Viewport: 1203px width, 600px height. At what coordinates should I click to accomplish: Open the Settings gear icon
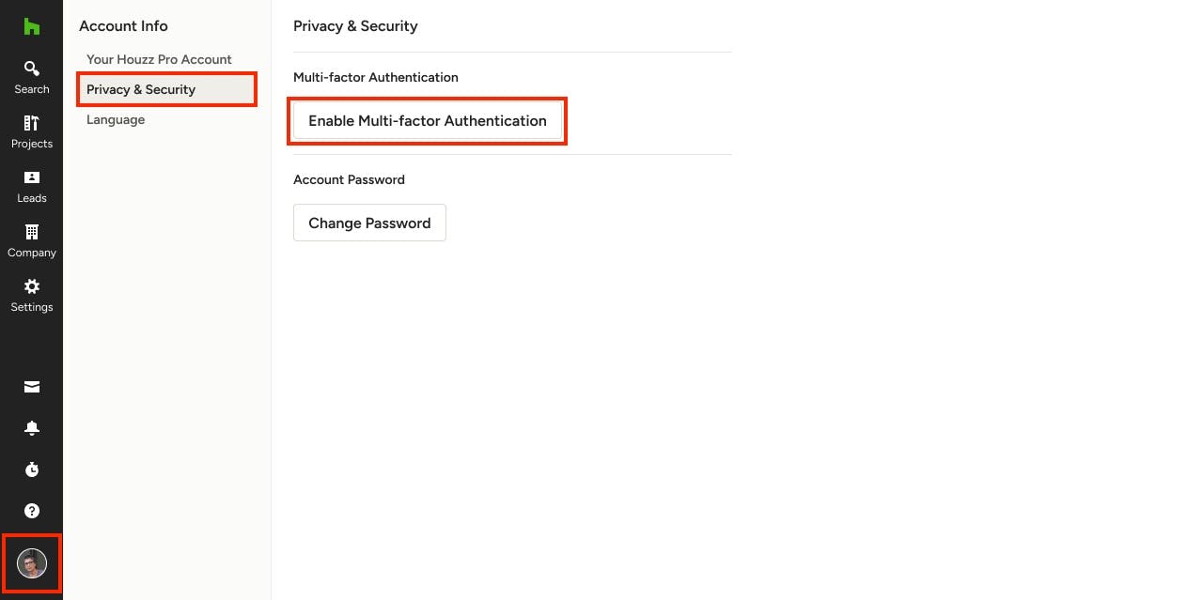point(31,286)
